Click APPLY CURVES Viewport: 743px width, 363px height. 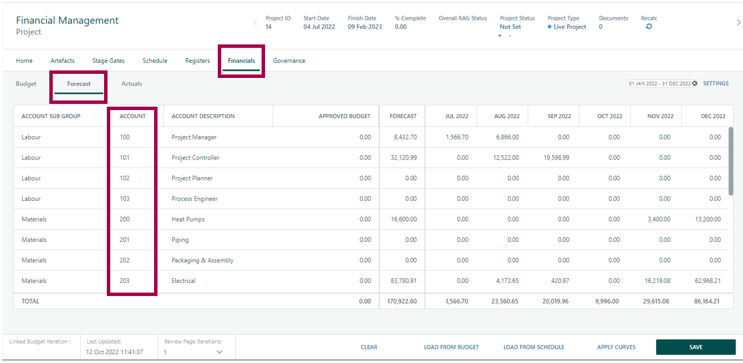click(x=616, y=347)
